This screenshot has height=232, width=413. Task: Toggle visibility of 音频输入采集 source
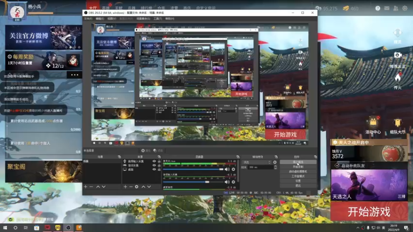pos(154,161)
